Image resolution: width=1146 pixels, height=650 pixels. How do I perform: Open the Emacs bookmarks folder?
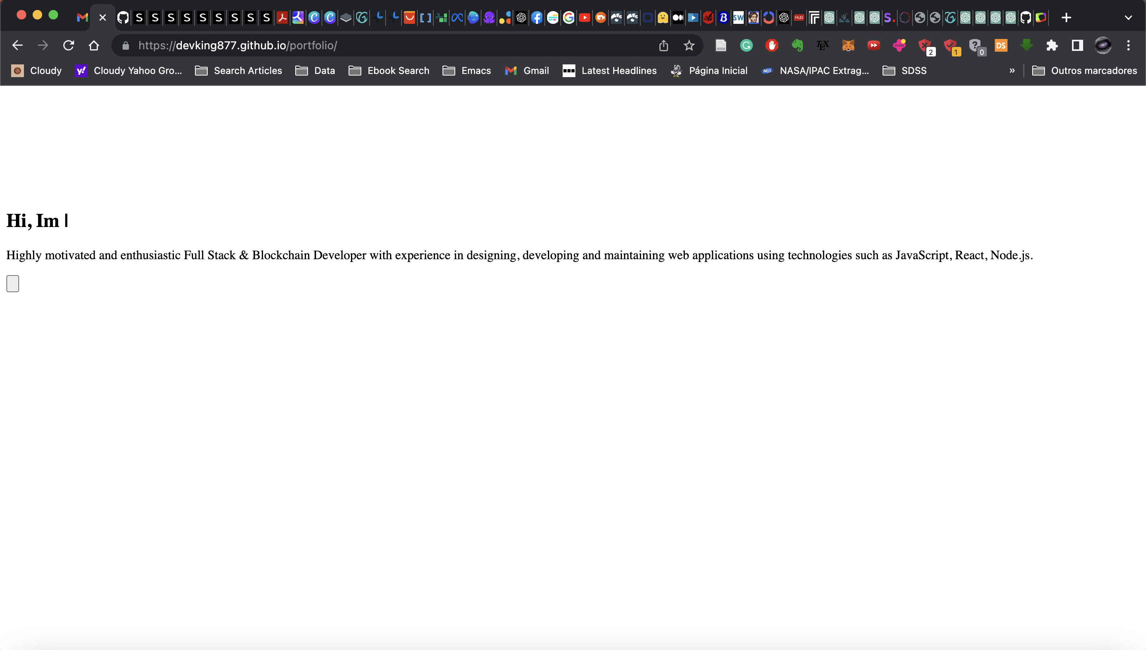[466, 70]
